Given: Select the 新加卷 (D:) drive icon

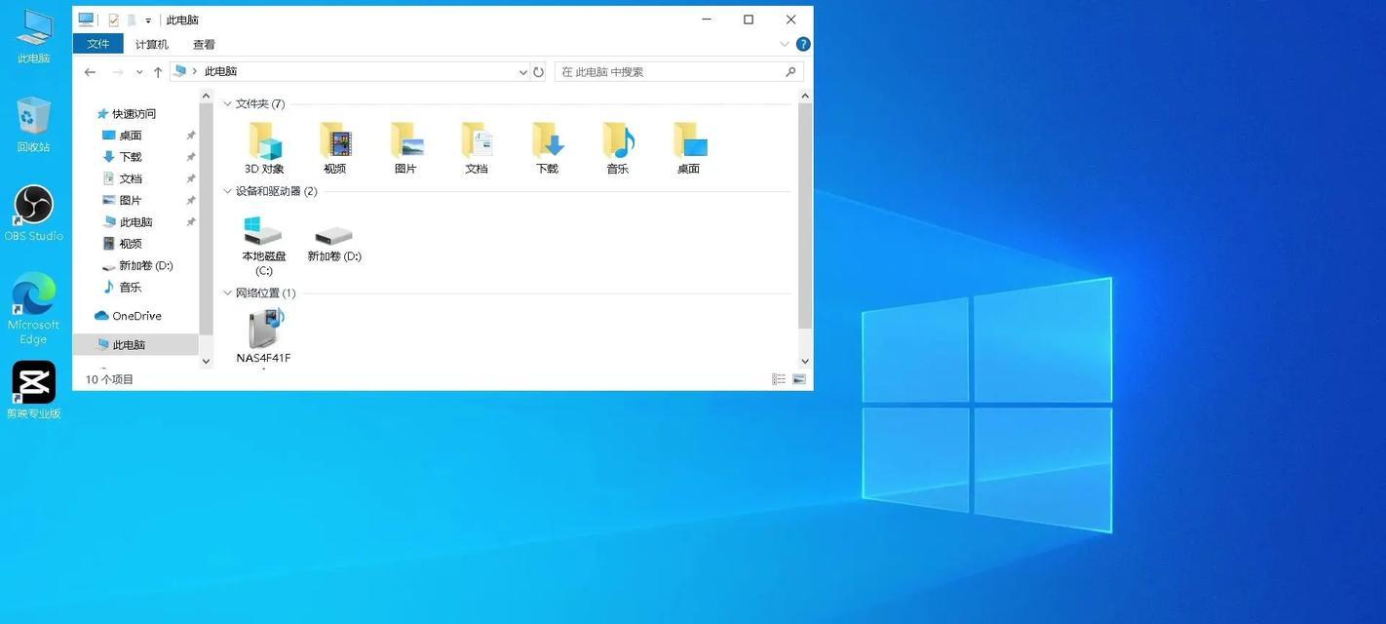Looking at the screenshot, I should coord(334,234).
